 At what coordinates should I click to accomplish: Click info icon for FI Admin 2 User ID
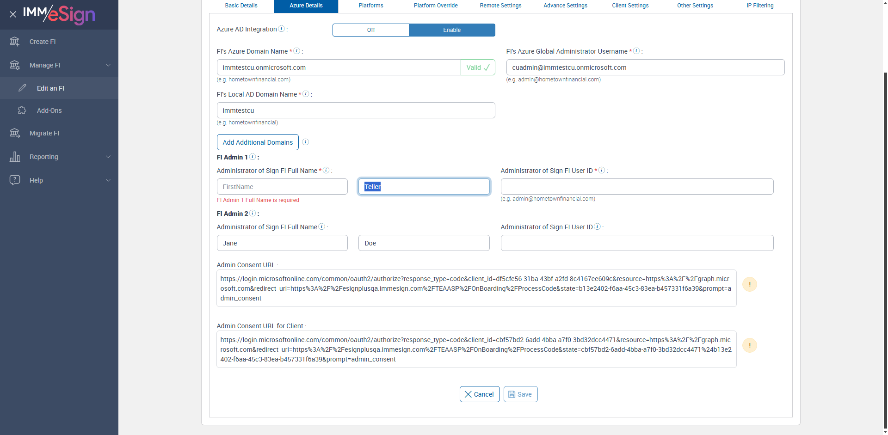pyautogui.click(x=598, y=227)
